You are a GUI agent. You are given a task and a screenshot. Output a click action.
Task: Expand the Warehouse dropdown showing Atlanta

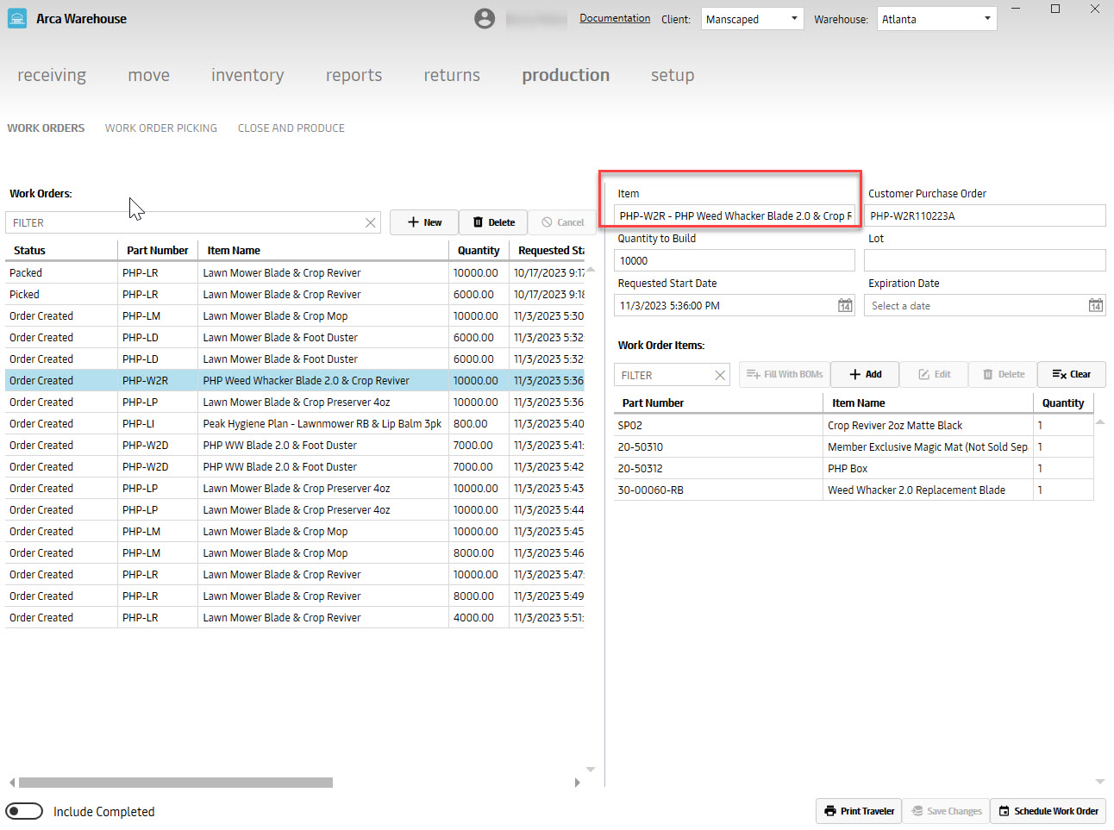(x=937, y=19)
